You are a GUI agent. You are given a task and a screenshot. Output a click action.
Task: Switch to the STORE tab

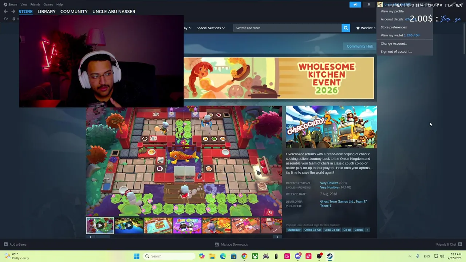pos(25,12)
